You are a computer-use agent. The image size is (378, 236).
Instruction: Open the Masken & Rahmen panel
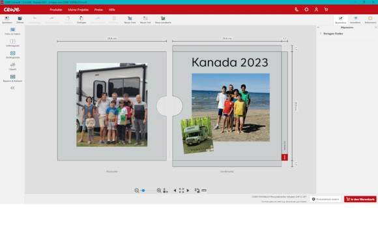coord(12,79)
